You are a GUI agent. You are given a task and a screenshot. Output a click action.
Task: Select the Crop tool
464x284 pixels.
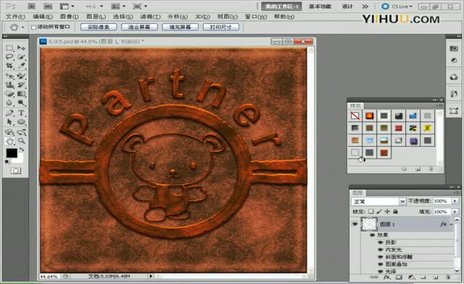[x=9, y=66]
